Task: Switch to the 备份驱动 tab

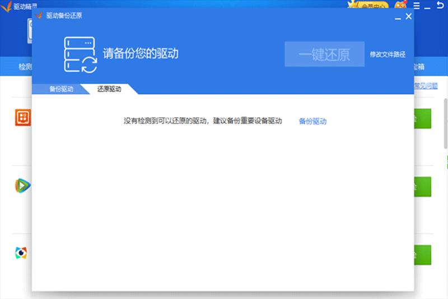Action: (61, 89)
